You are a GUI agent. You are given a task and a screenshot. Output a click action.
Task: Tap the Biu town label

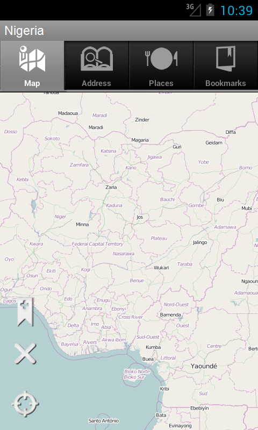click(220, 199)
